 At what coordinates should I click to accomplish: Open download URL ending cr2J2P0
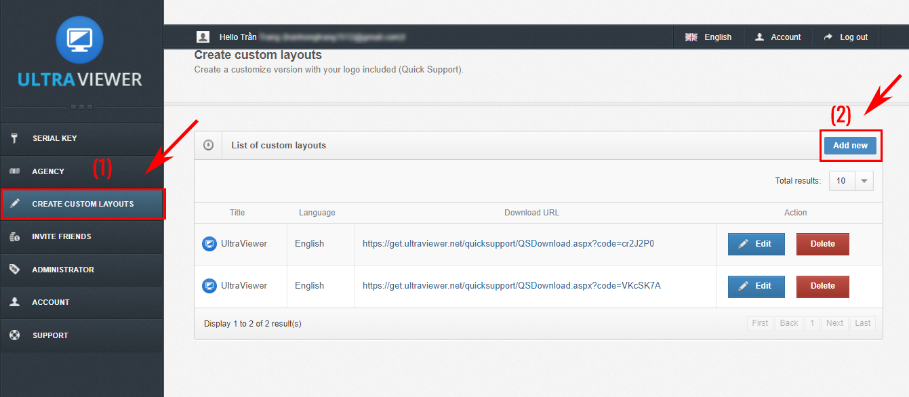508,244
